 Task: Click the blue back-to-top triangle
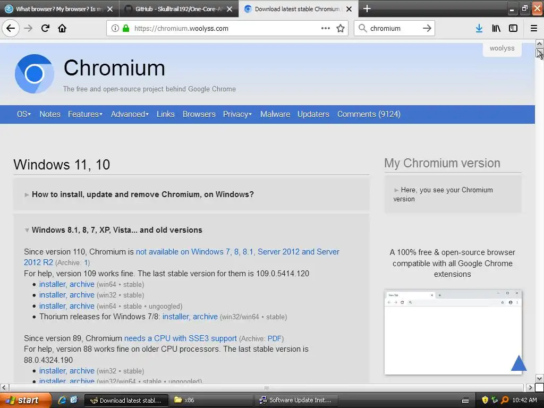click(x=518, y=362)
